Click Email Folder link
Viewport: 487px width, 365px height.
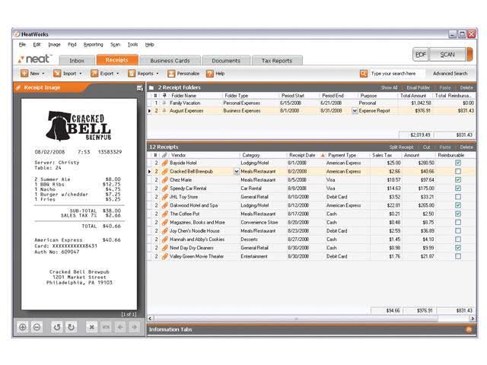point(418,88)
